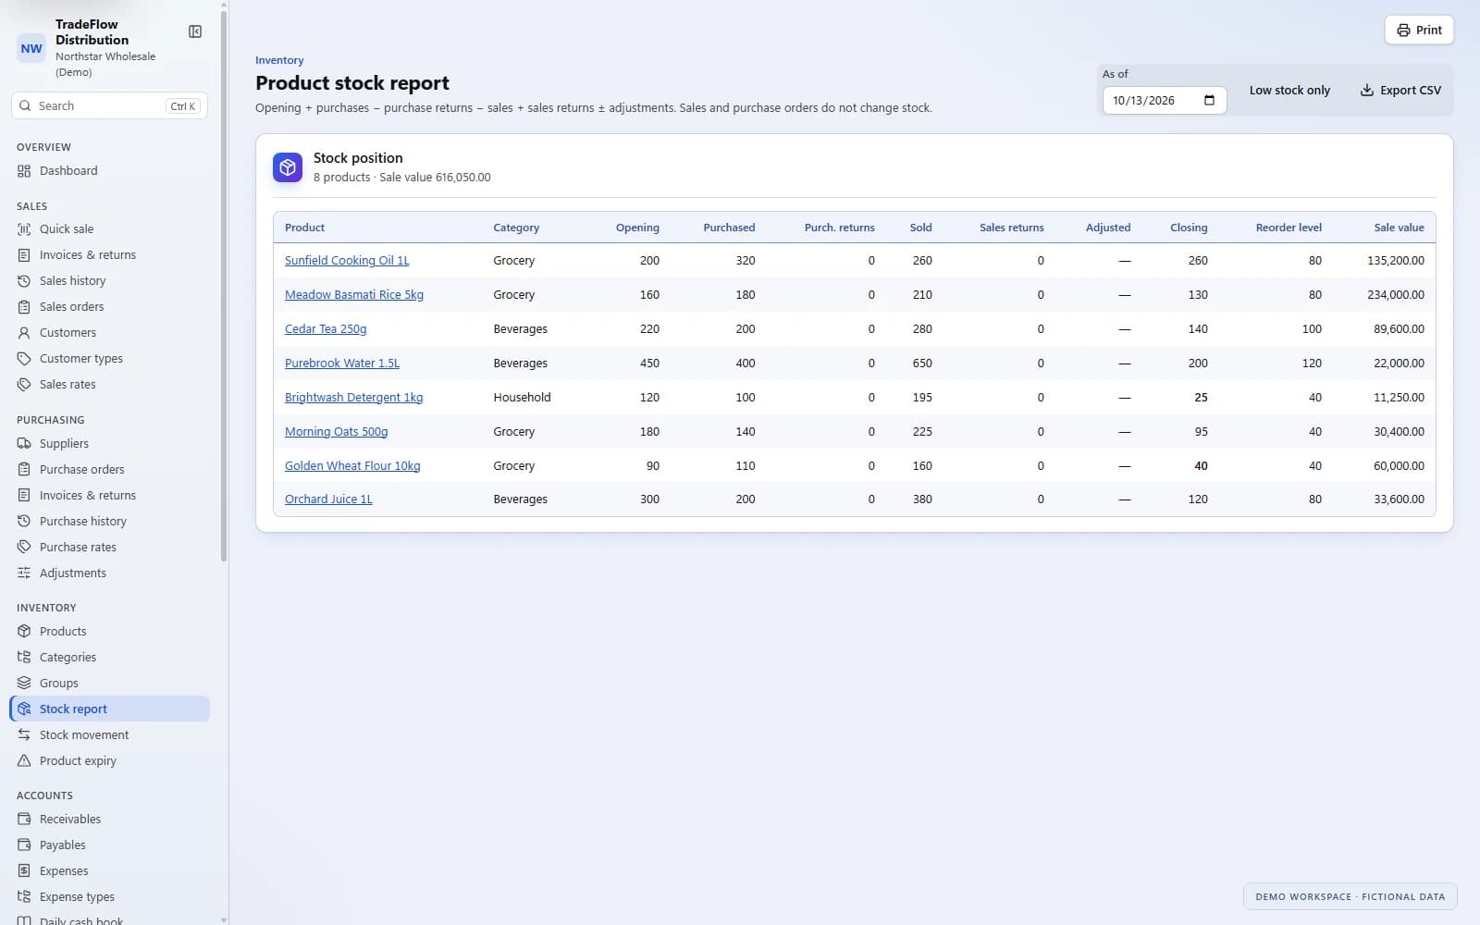Click the Product expiry warning icon

coord(24,761)
